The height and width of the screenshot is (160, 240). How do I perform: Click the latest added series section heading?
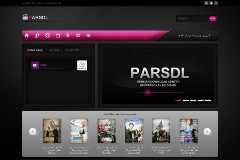(120, 114)
